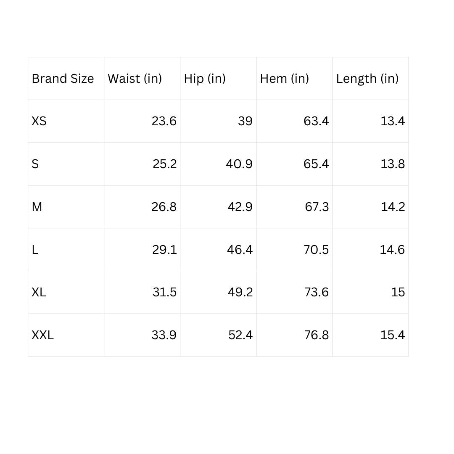
Task: Click the XL size row label
Action: coord(39,292)
